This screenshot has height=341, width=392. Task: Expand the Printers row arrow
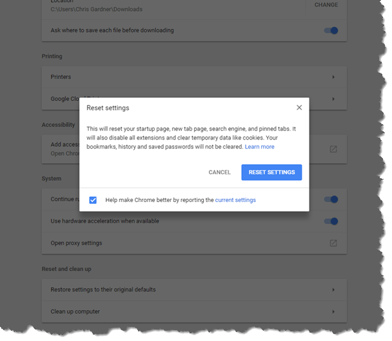333,77
